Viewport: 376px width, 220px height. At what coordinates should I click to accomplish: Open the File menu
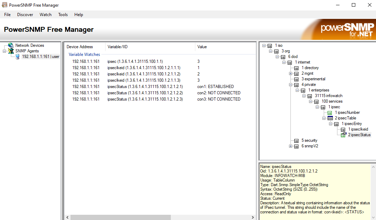[x=7, y=15]
